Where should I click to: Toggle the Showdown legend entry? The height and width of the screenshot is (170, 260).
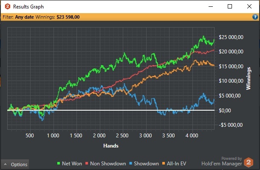(144, 164)
